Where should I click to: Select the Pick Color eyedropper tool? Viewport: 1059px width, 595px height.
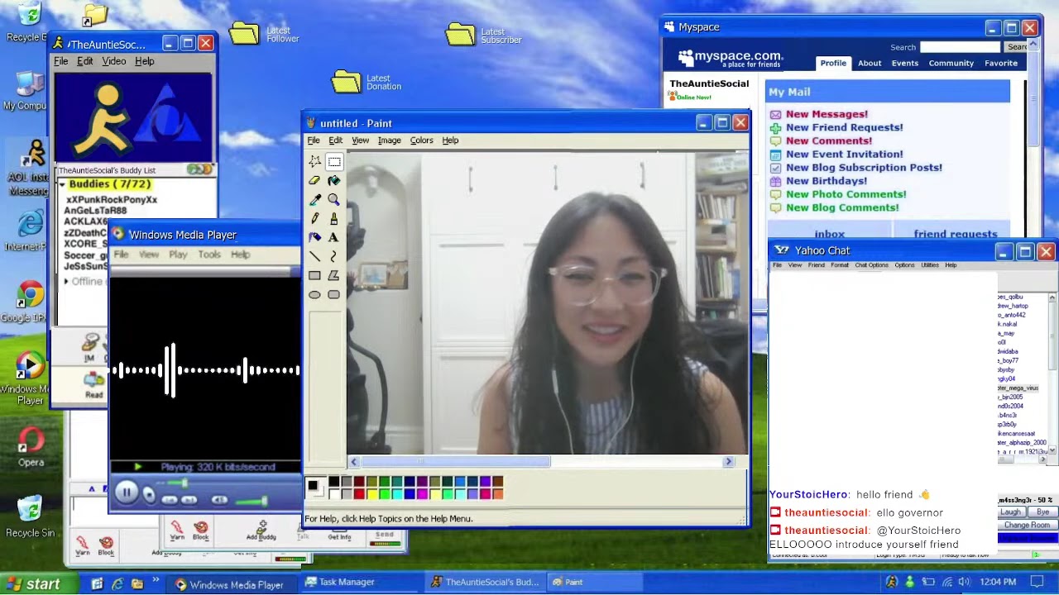point(314,200)
